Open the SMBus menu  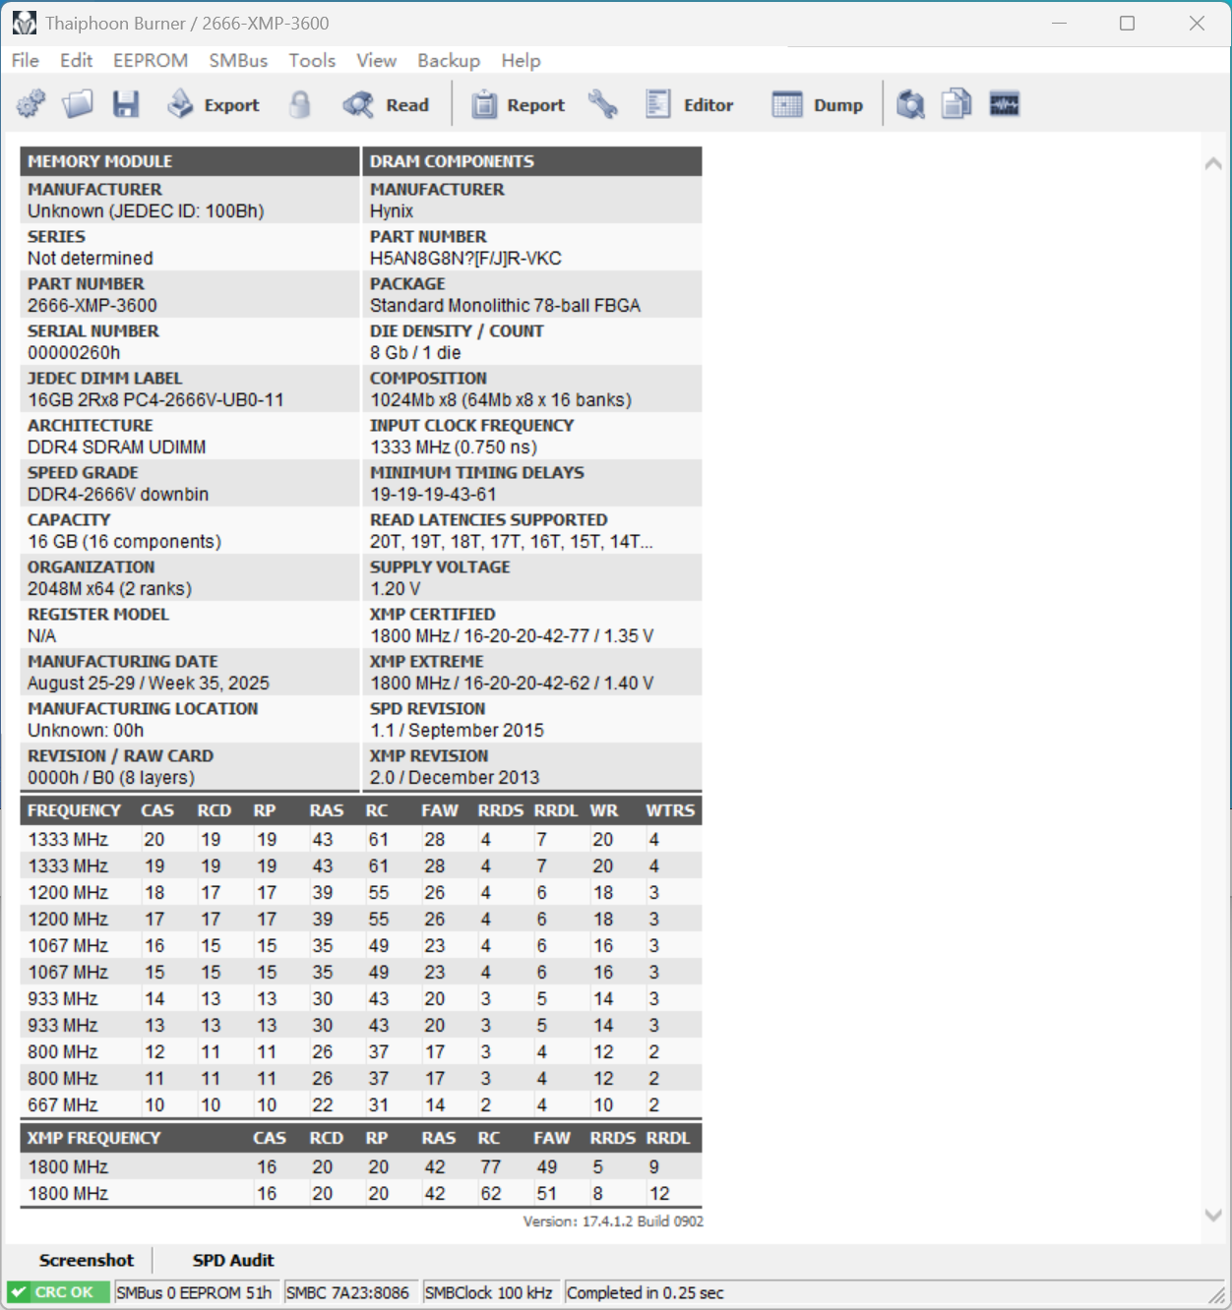[238, 61]
